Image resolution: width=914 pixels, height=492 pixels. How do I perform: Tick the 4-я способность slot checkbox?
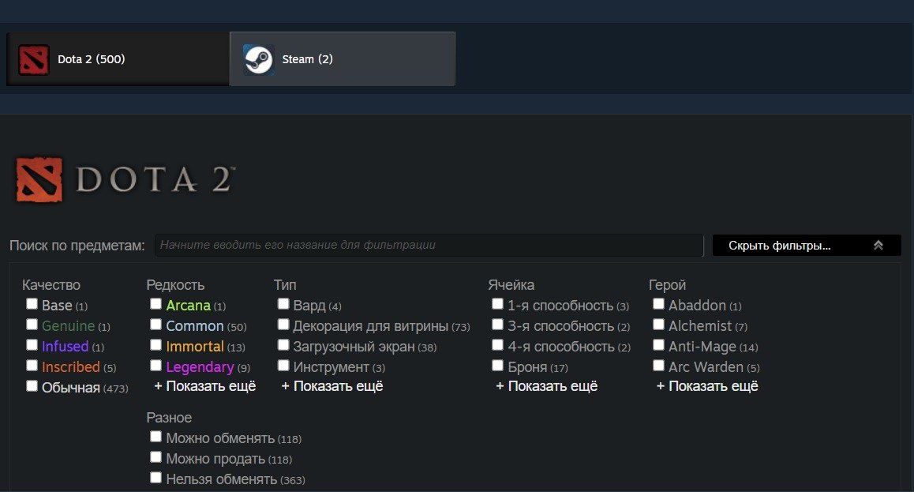497,344
